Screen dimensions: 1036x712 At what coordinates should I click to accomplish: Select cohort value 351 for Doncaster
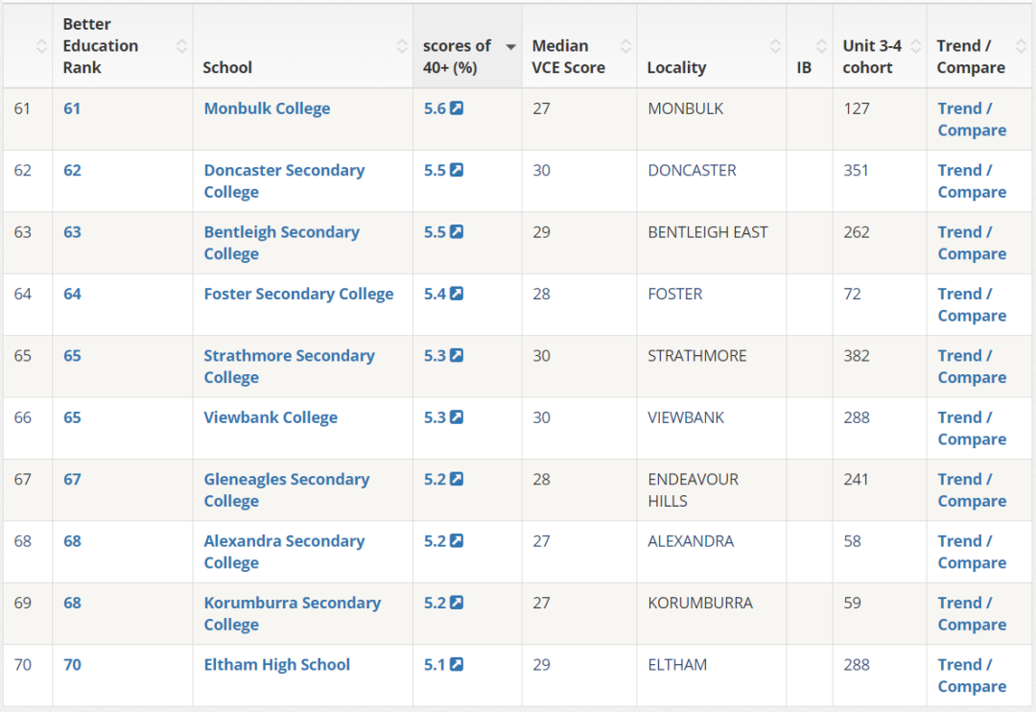coord(856,170)
